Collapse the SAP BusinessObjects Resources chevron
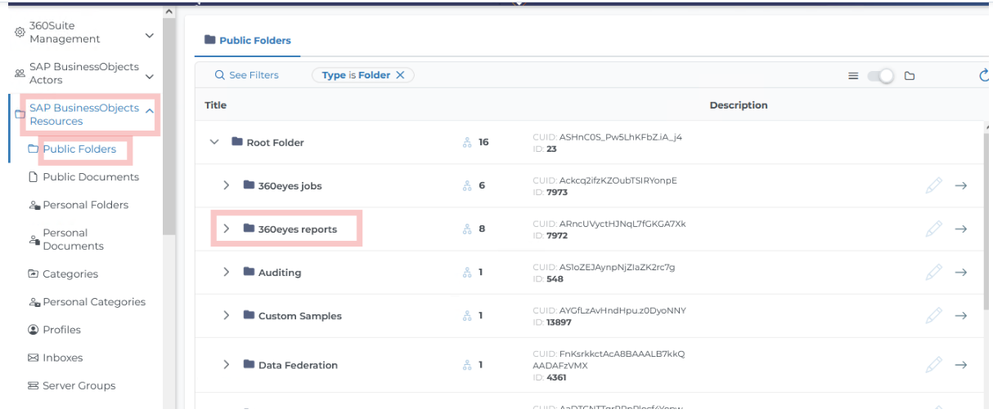 149,109
